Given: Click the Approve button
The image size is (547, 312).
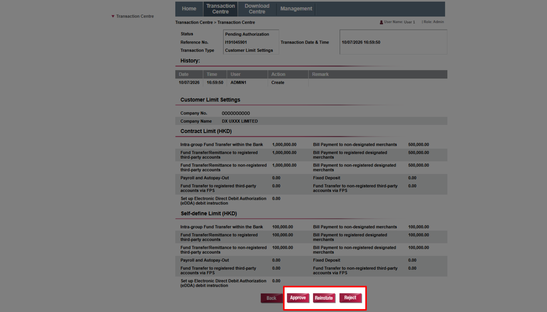Looking at the screenshot, I should pyautogui.click(x=298, y=298).
